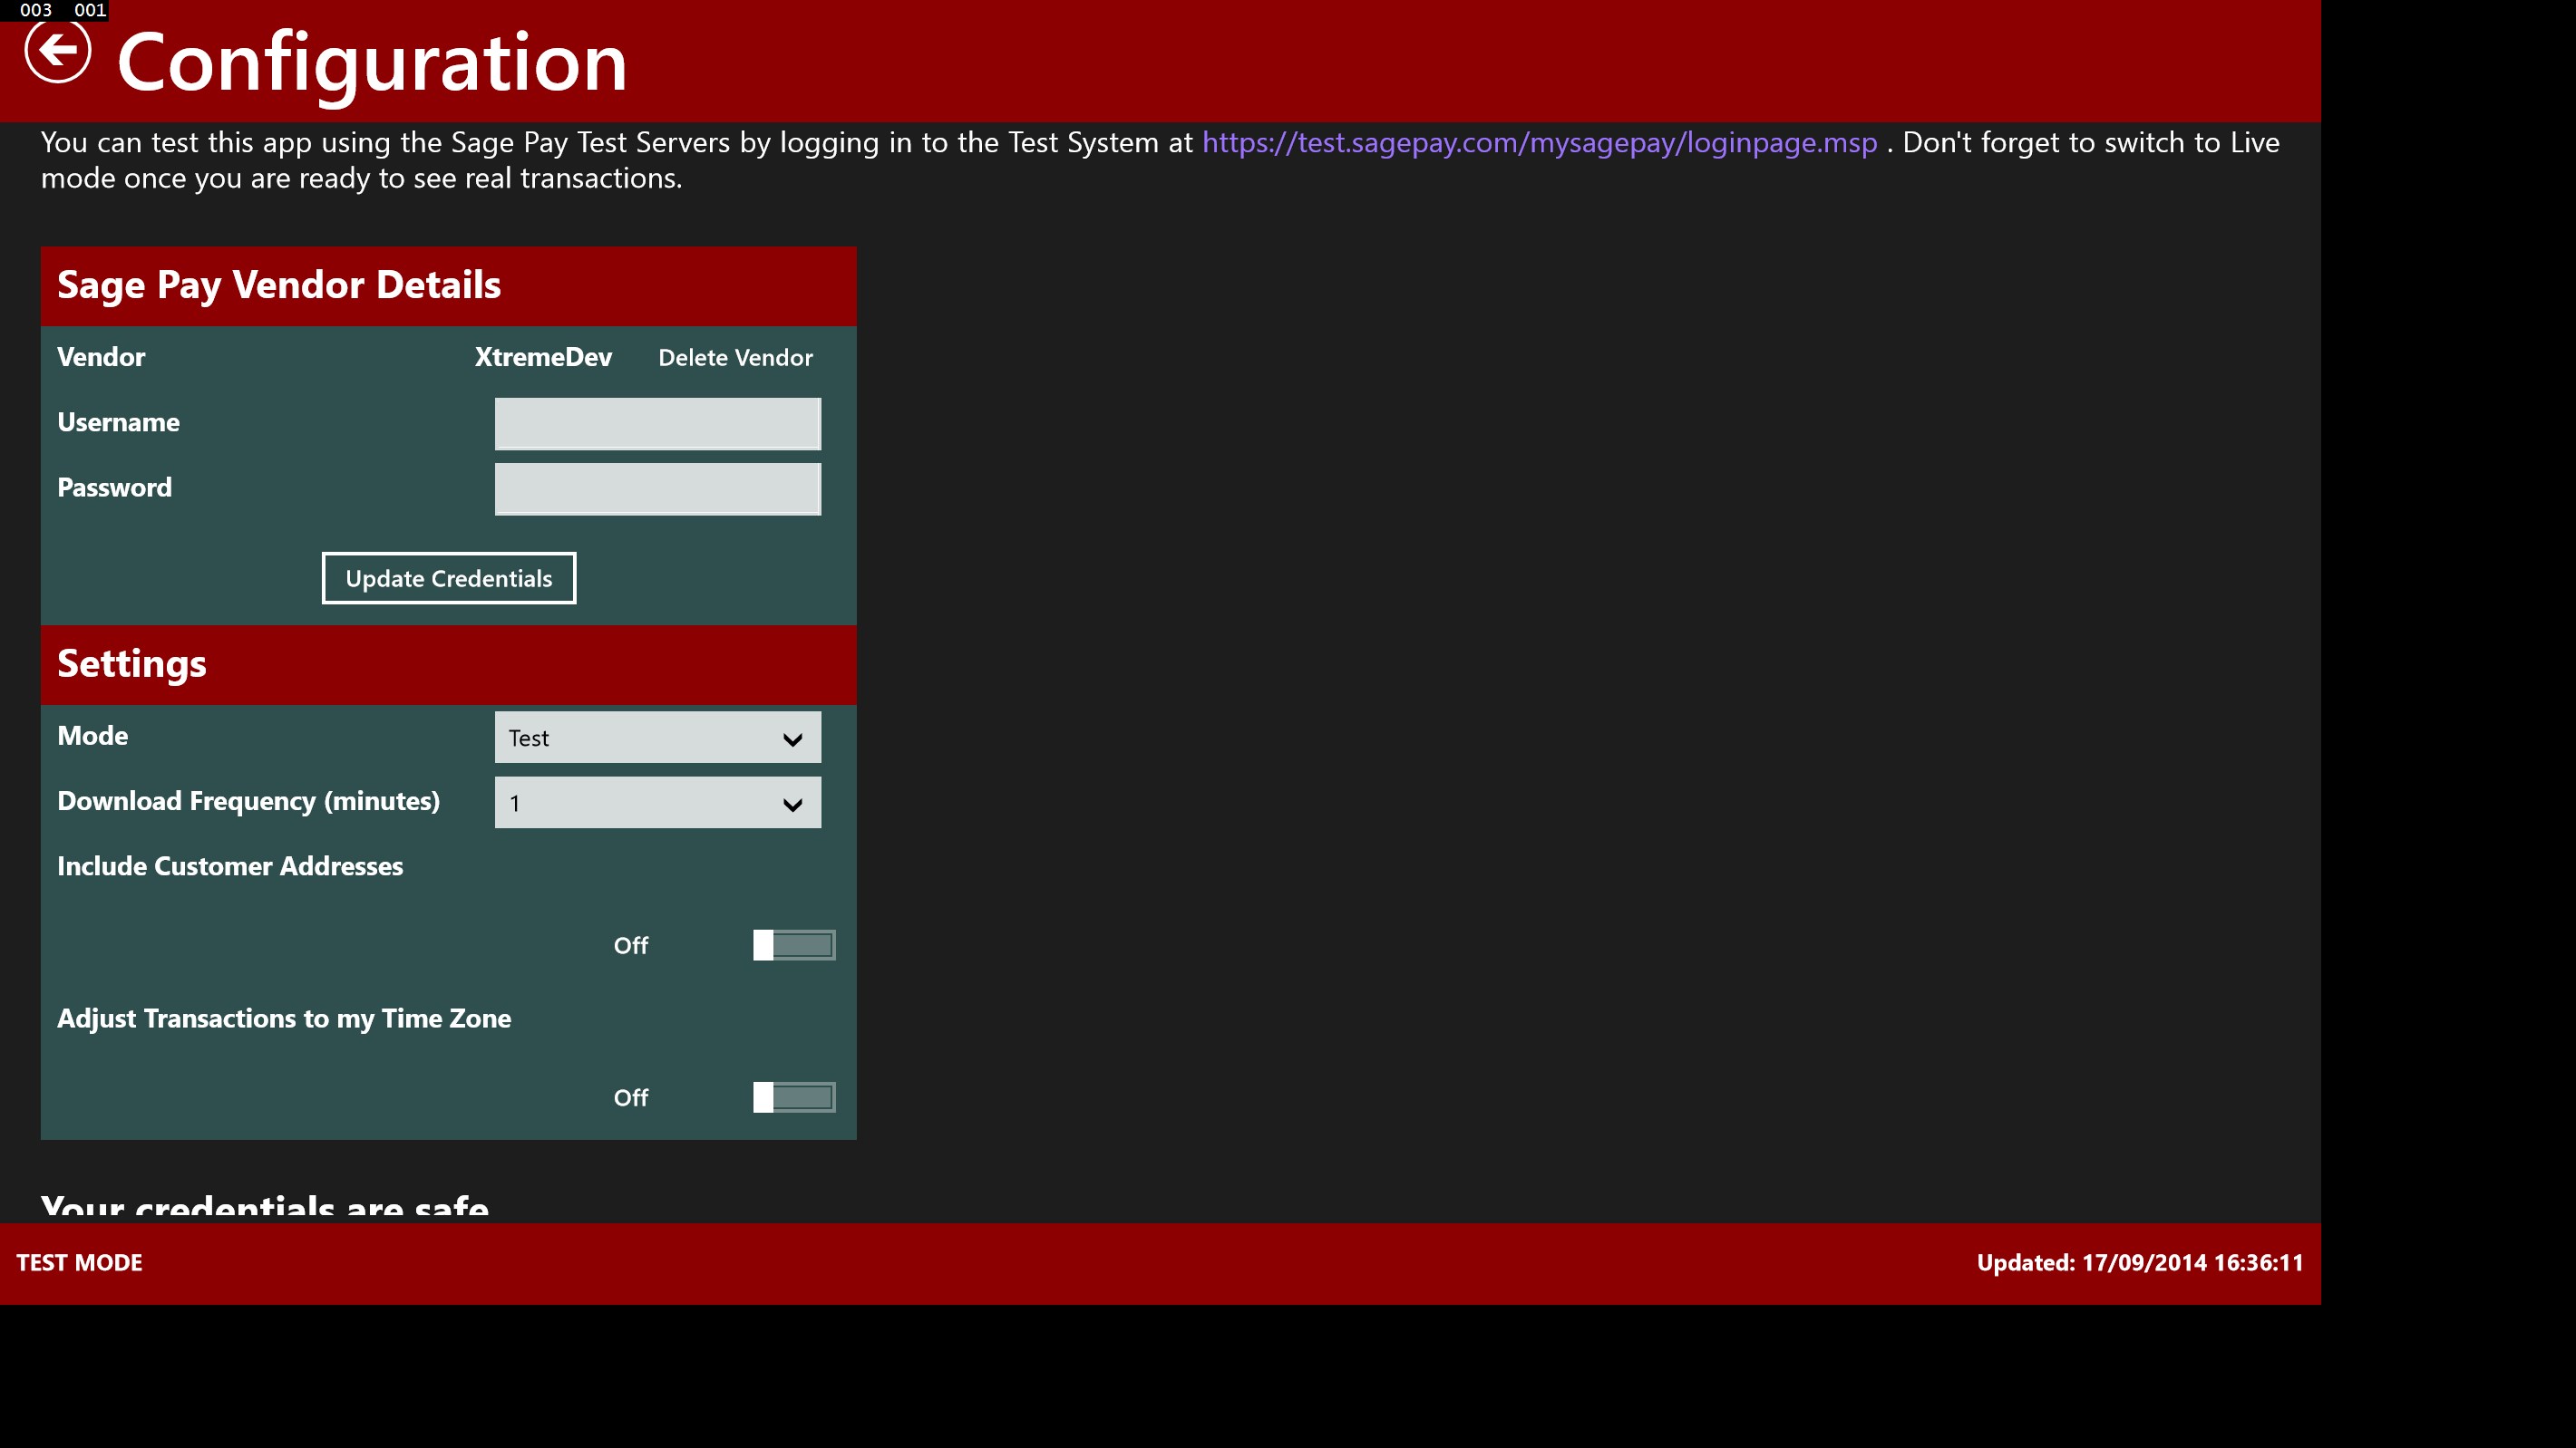This screenshot has height=1448, width=2576.
Task: Expand the Download Frequency dropdown
Action: coord(640,803)
